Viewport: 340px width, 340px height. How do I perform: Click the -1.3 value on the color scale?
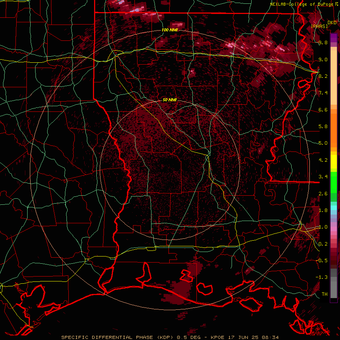pos(321,277)
